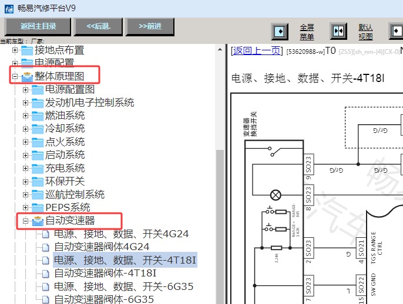Click the 启动系统 folder icon

38,155
